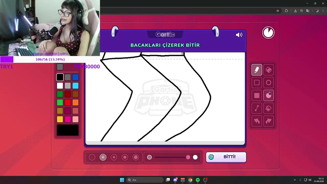Choose the outlined ellipse tool
This screenshot has height=184, width=327.
268,83
